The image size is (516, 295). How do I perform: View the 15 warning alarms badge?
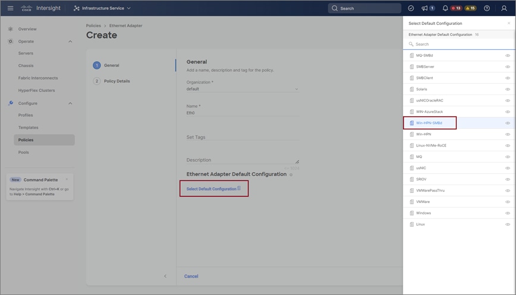click(470, 8)
